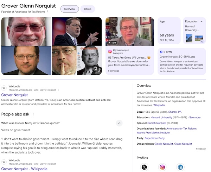Switch to the Books tab
211x172 pixels.
click(88, 9)
